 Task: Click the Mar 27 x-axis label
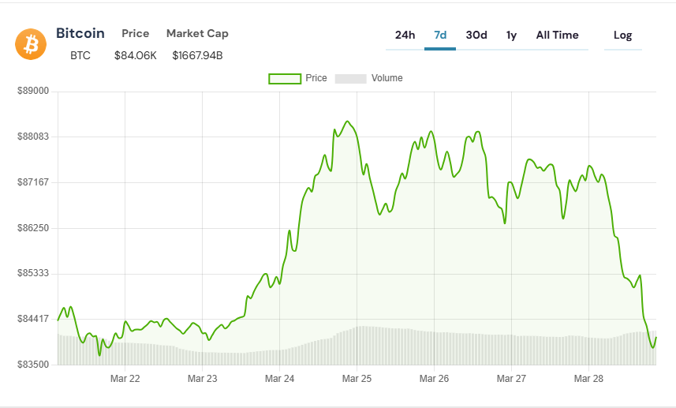tap(511, 379)
